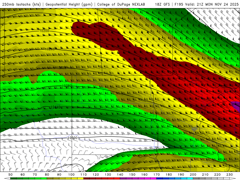Click the 10200 height contour label
Screen dimensions: 240x180
click(44, 31)
